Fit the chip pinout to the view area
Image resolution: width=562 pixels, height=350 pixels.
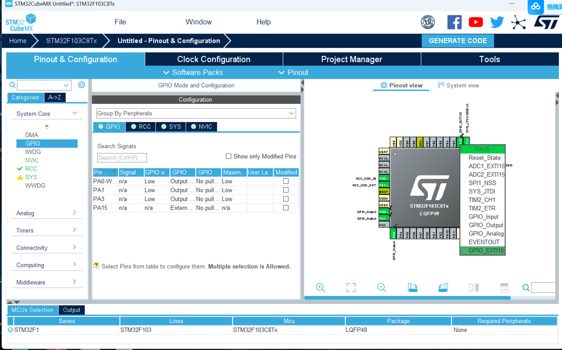click(351, 287)
